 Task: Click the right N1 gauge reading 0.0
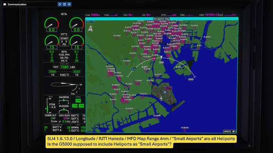tap(77, 24)
